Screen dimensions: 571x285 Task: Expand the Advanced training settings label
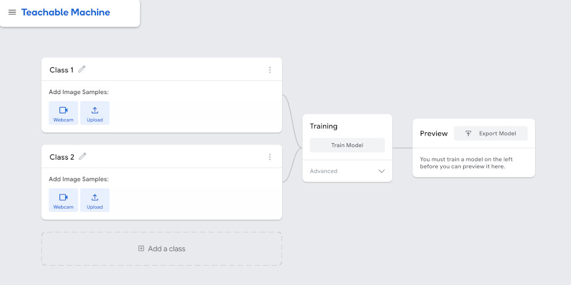pos(324,171)
